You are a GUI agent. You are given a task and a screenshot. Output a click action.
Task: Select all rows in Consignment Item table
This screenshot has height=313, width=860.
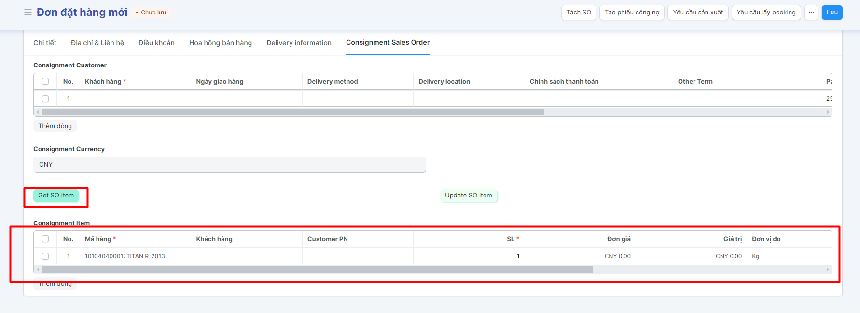[45, 239]
